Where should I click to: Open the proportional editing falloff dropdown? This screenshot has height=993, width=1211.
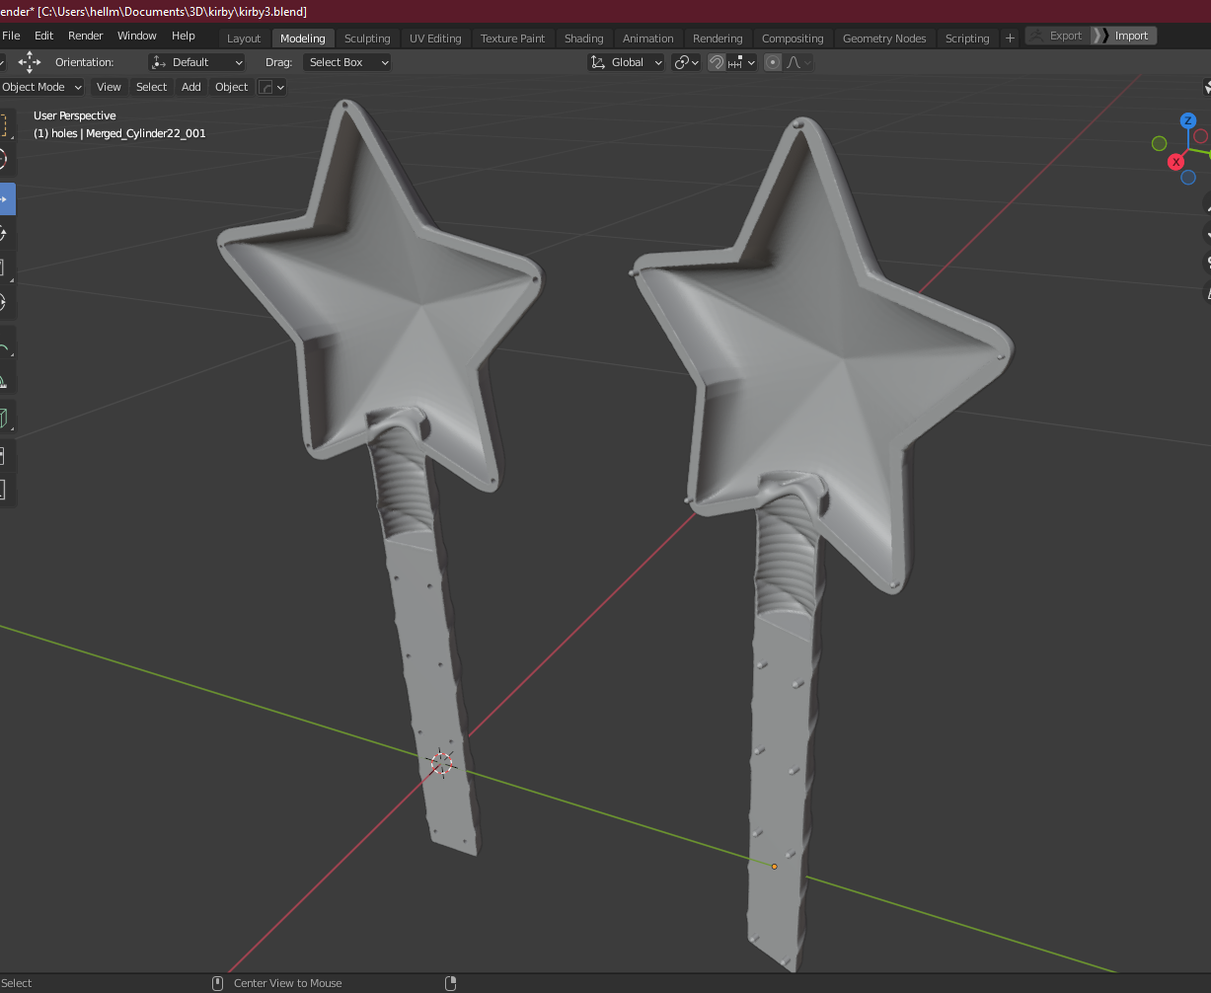(798, 62)
